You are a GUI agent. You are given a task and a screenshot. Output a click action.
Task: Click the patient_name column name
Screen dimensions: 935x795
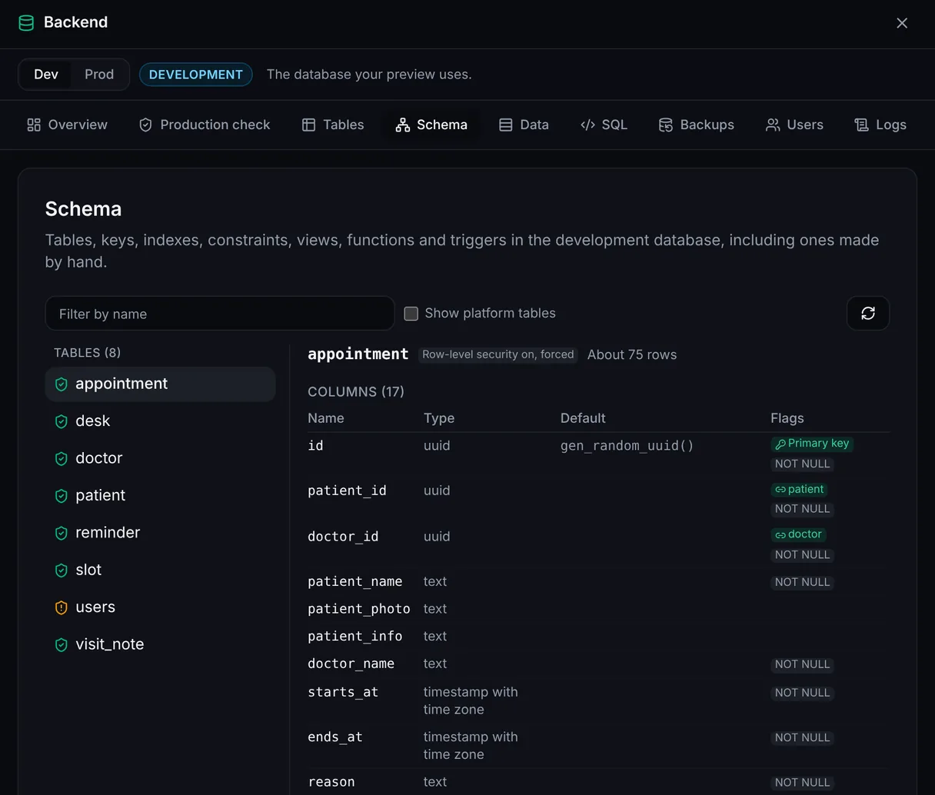point(355,582)
